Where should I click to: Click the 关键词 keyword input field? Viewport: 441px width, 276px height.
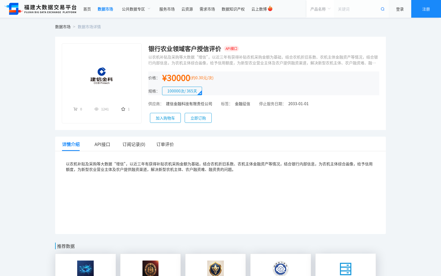pos(356,9)
